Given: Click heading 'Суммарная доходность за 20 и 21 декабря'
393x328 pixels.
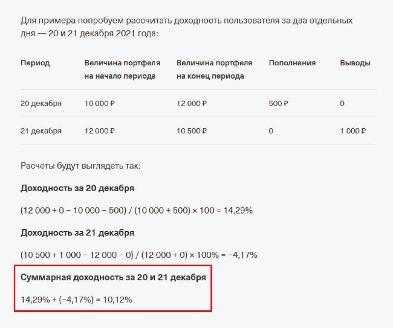Looking at the screenshot, I should click(113, 277).
